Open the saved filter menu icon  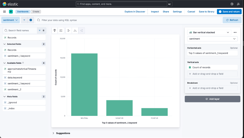(24, 20)
